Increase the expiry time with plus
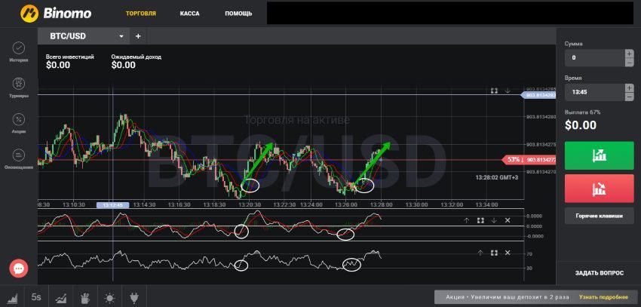The width and height of the screenshot is (641, 307). point(629,87)
